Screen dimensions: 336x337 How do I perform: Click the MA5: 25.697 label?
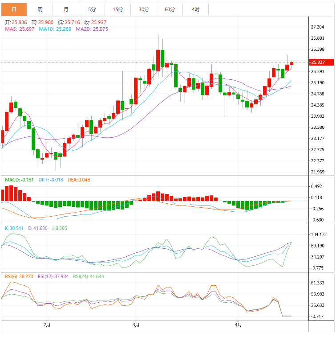pyautogui.click(x=20, y=29)
